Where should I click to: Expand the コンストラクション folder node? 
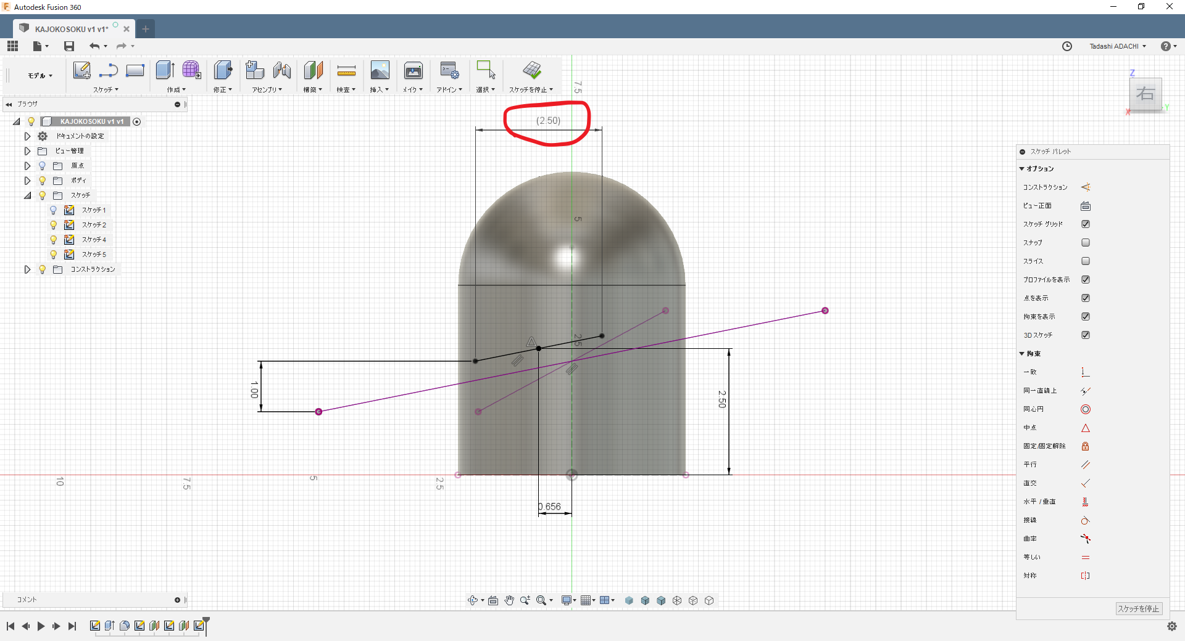tap(27, 269)
